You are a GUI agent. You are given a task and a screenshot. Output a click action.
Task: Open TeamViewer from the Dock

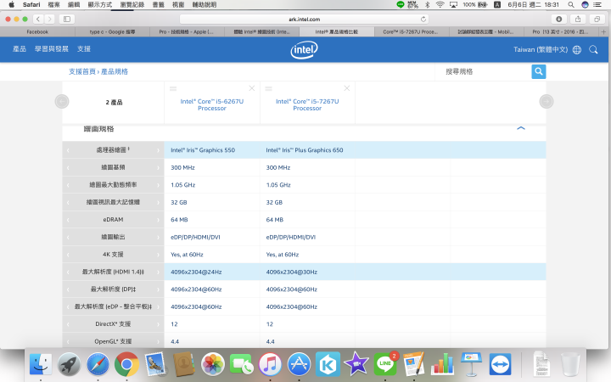[500, 364]
